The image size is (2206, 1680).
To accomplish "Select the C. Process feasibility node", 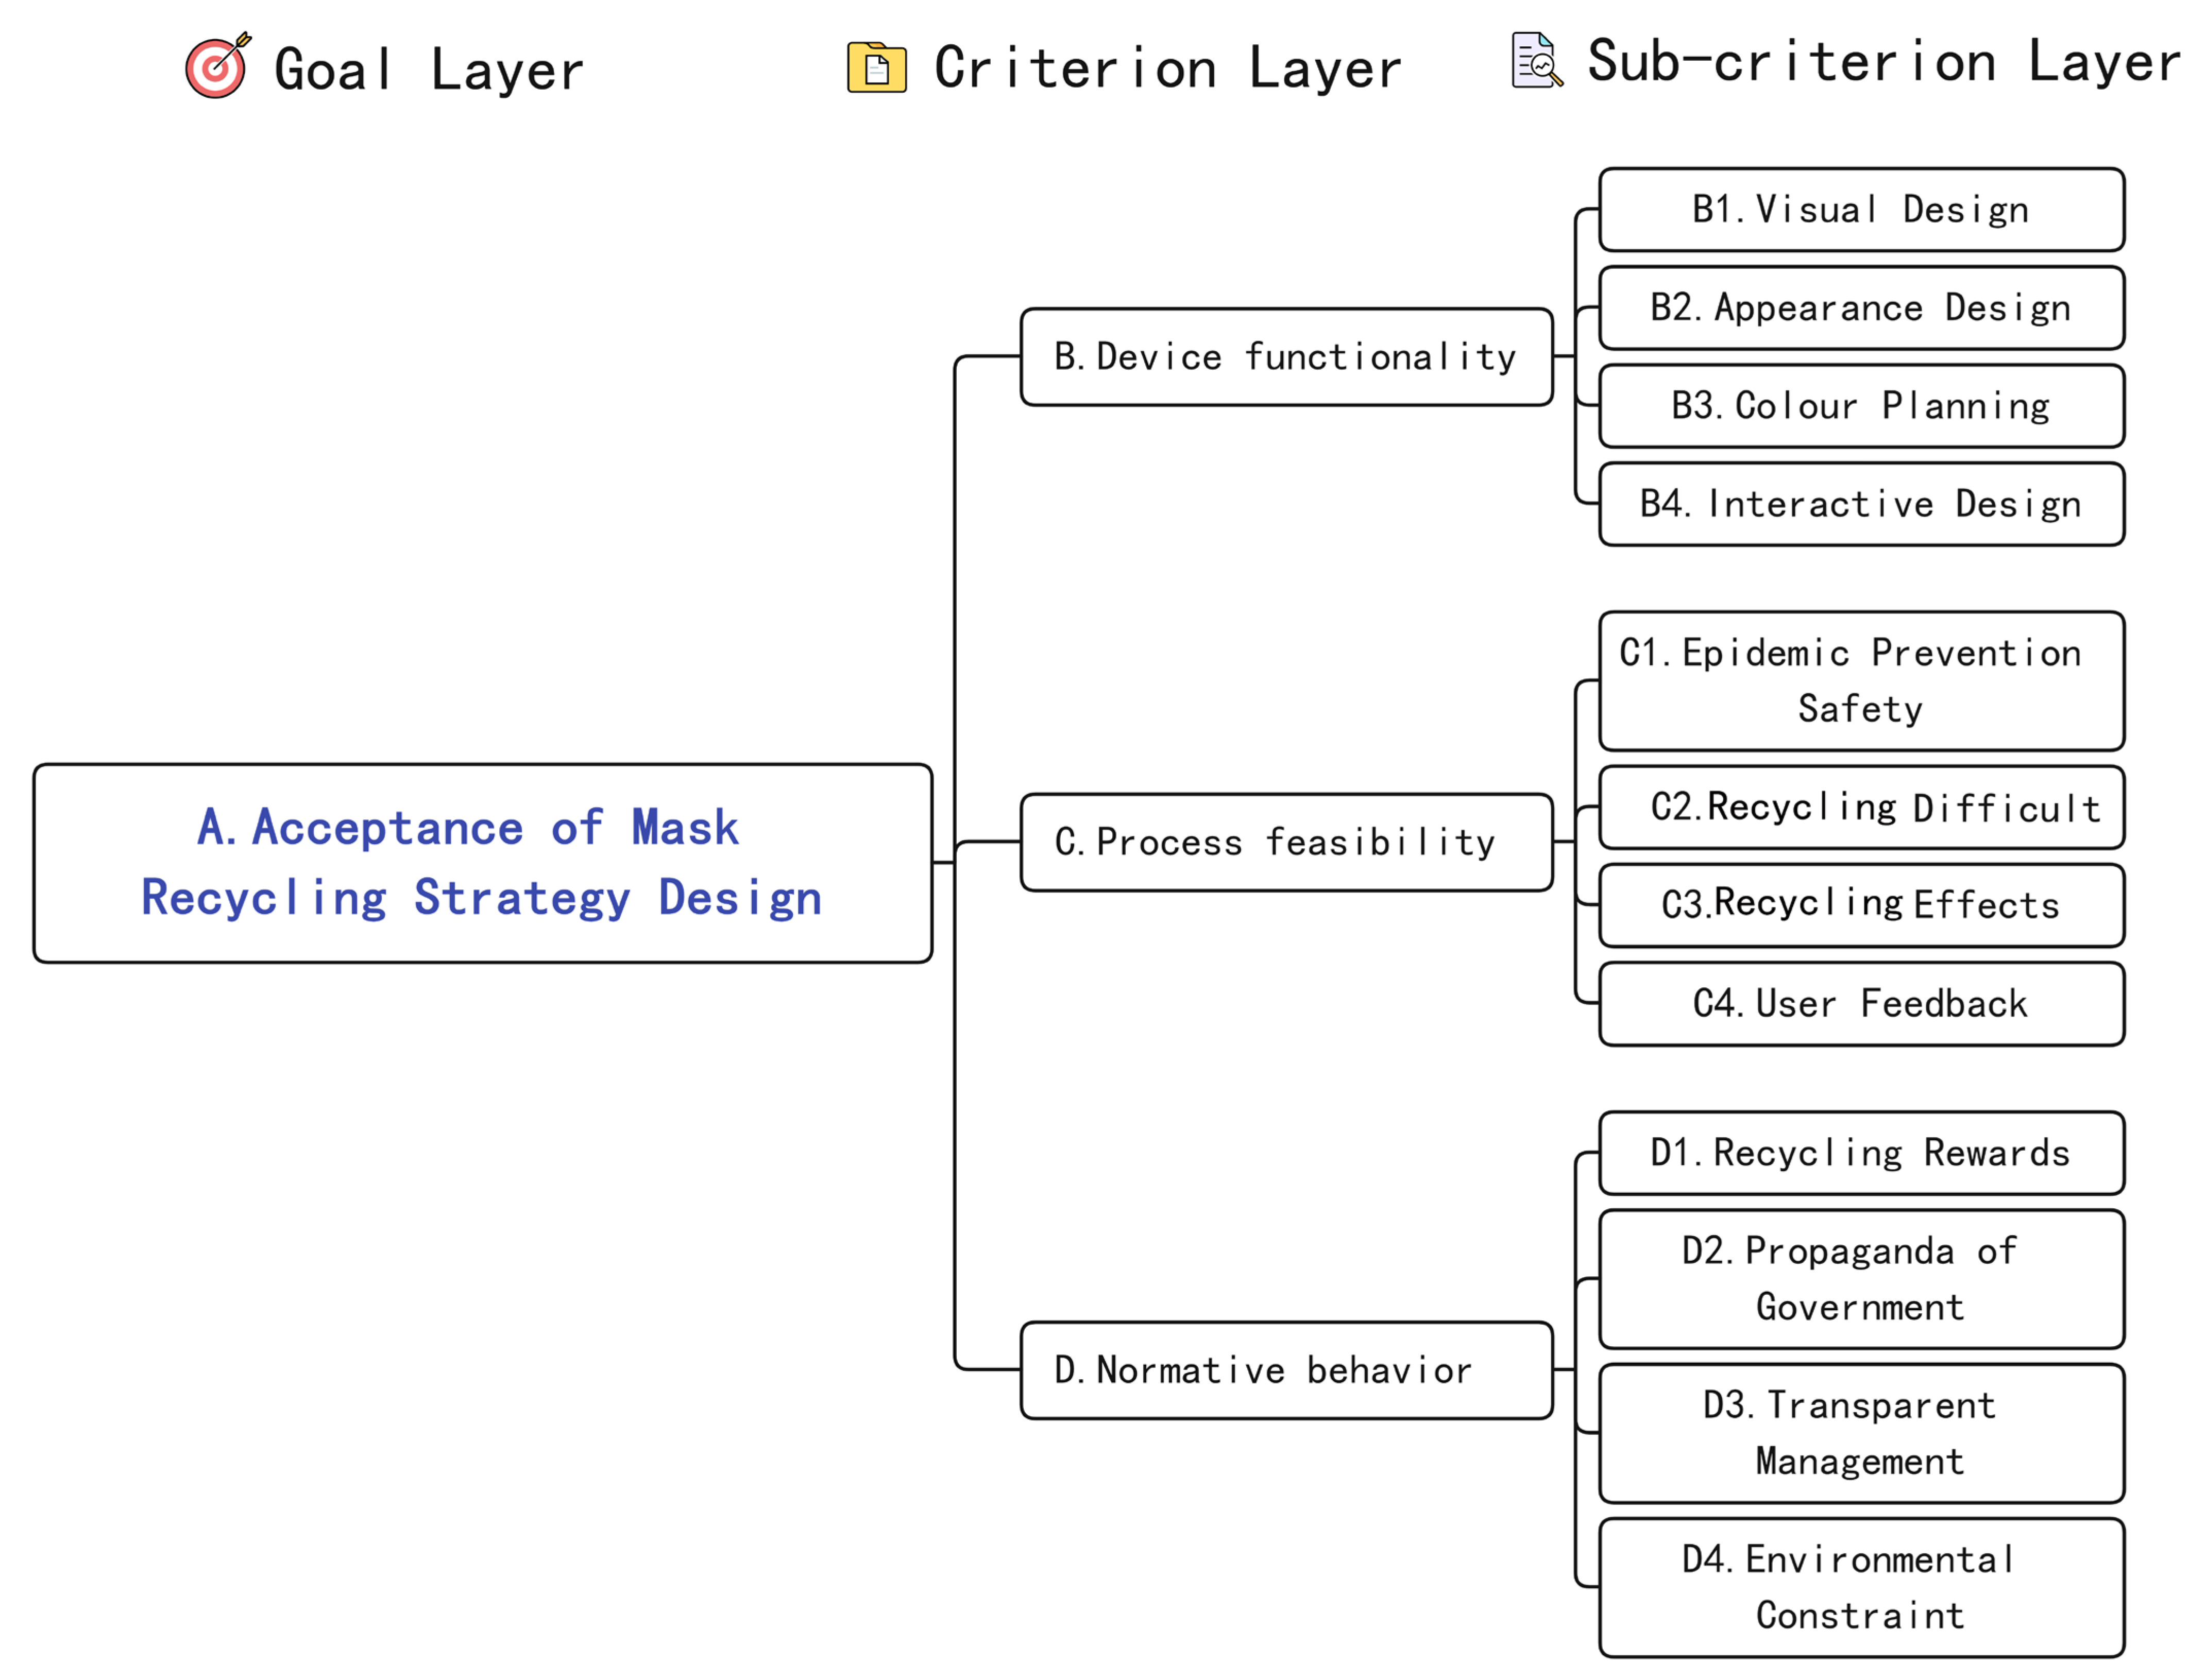I will [1285, 842].
